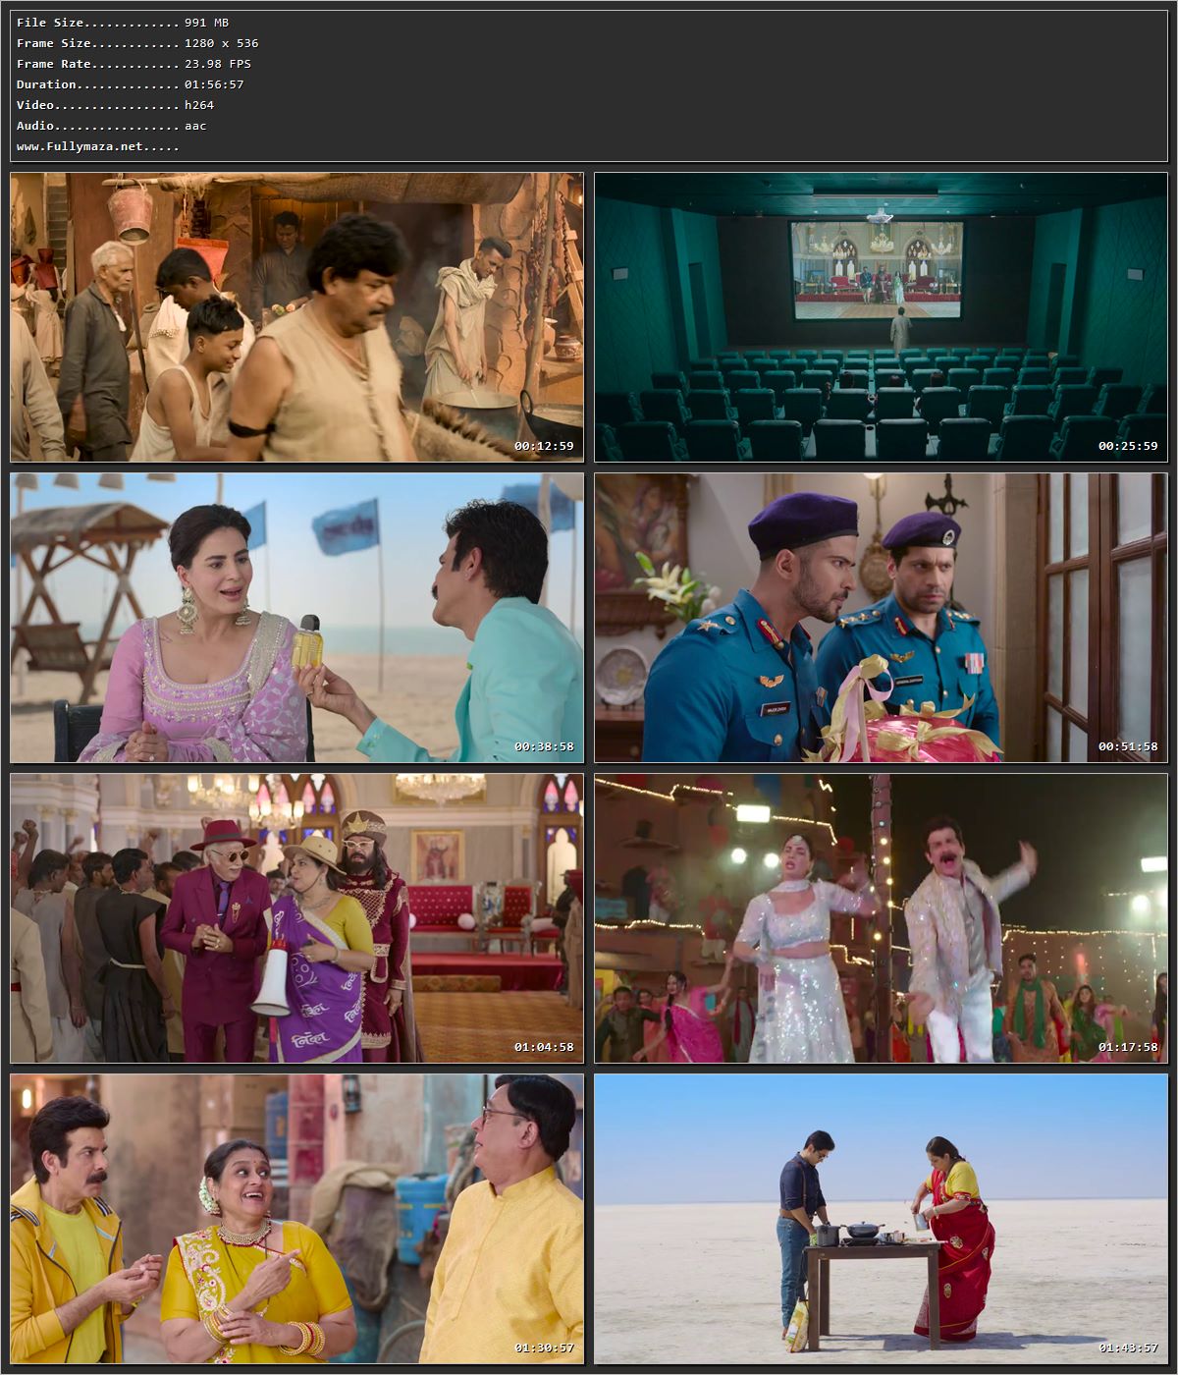Click the 01:17:58 timestamp label
The image size is (1178, 1375).
pyautogui.click(x=1128, y=1047)
